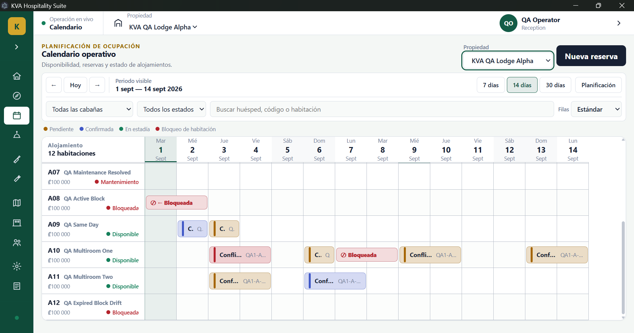Click the Nueva reserva button

click(x=591, y=56)
